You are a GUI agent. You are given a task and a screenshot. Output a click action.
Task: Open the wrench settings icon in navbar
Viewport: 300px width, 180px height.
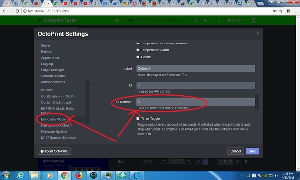tap(196, 20)
